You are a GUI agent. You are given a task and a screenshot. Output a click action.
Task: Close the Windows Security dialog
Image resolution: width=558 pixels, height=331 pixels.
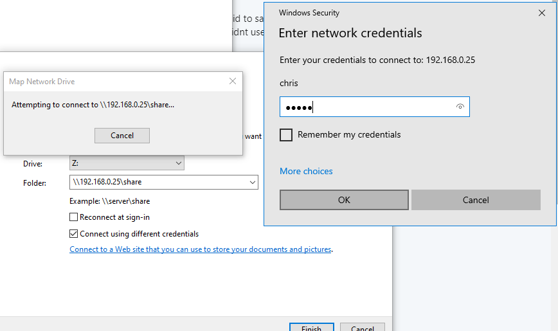(x=541, y=13)
